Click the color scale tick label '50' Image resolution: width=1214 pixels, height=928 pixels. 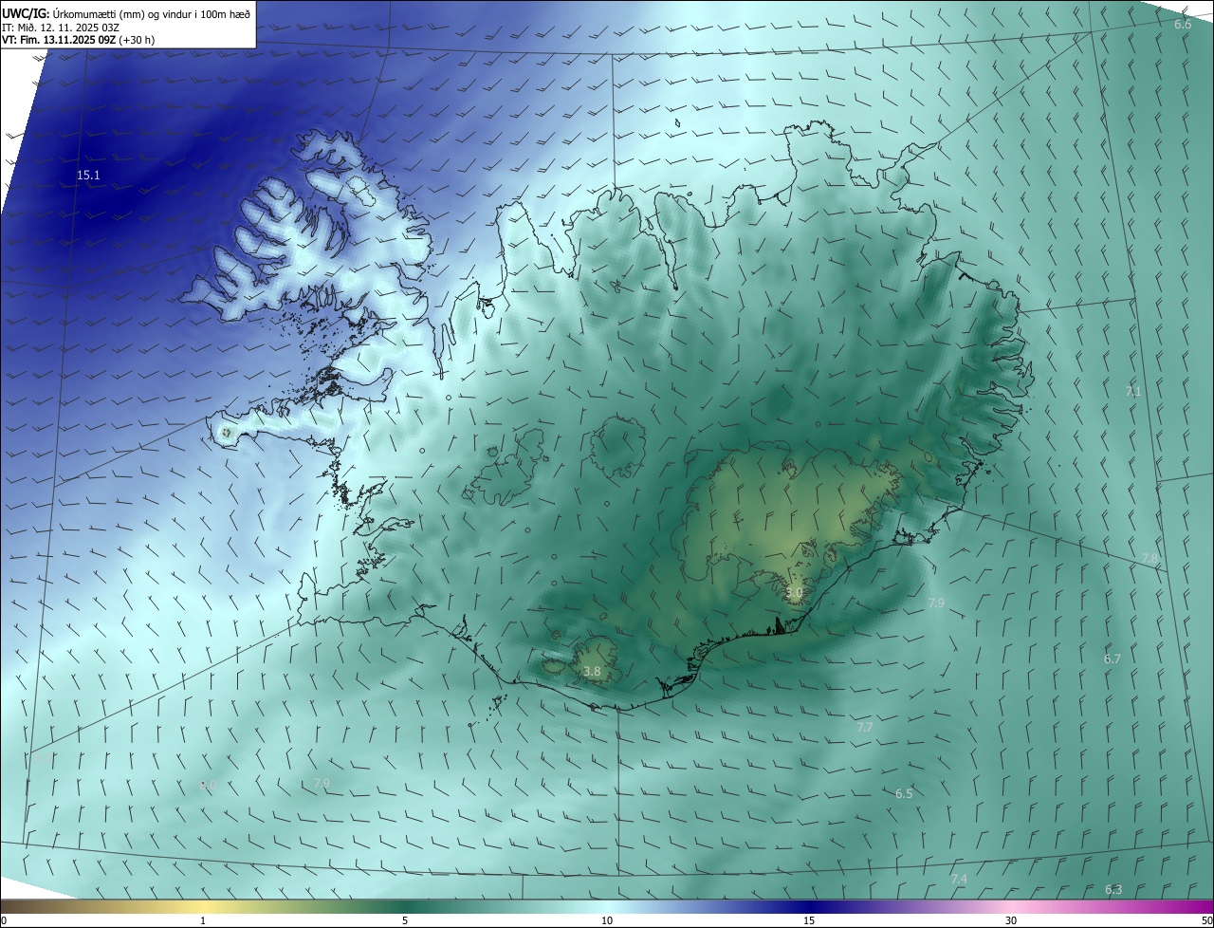(1206, 920)
